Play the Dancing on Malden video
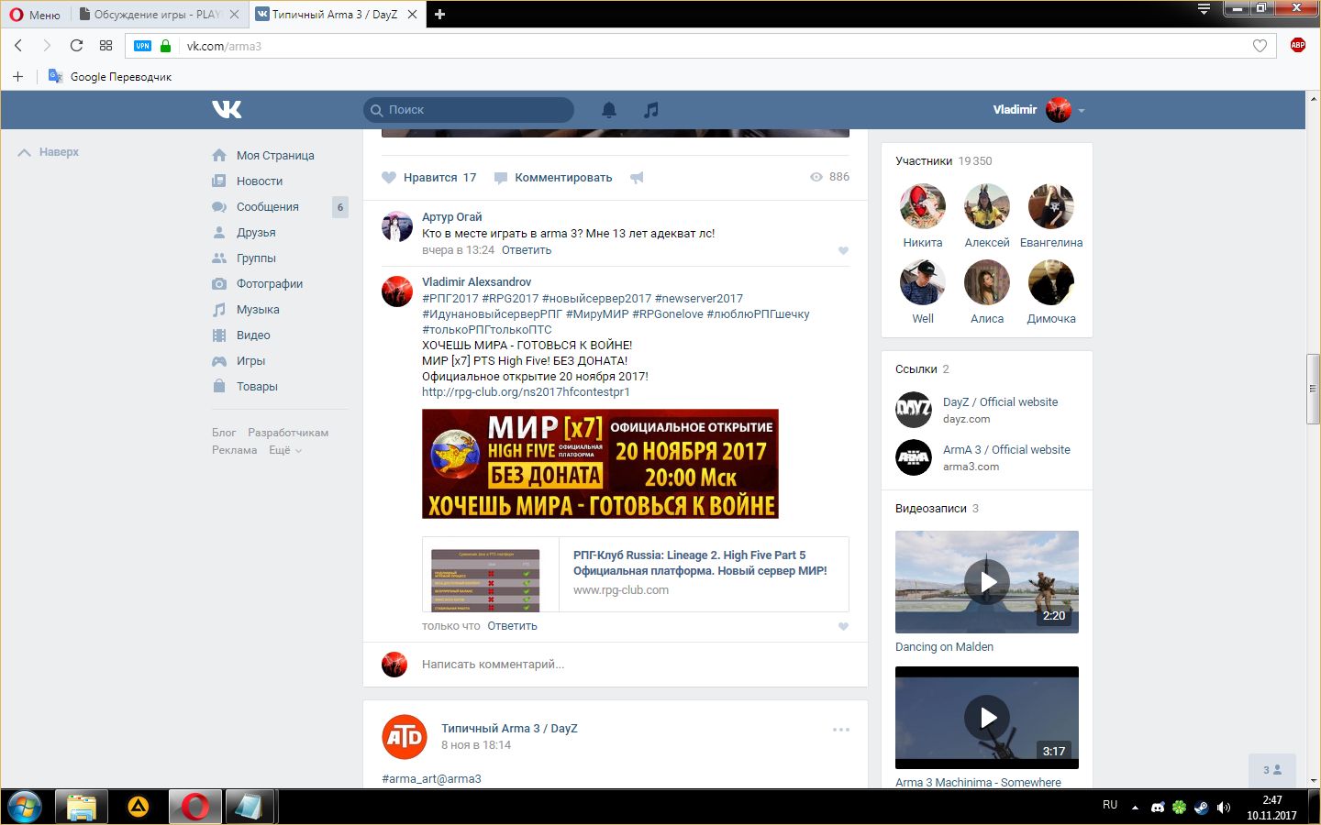 coord(987,582)
